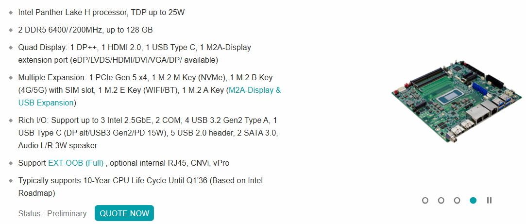Click the QUOTE NOW button
Image resolution: width=526 pixels, height=224 pixels.
coord(124,213)
